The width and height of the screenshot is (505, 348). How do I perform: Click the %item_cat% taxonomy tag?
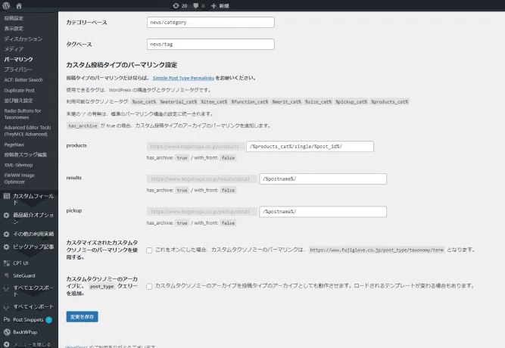214,101
